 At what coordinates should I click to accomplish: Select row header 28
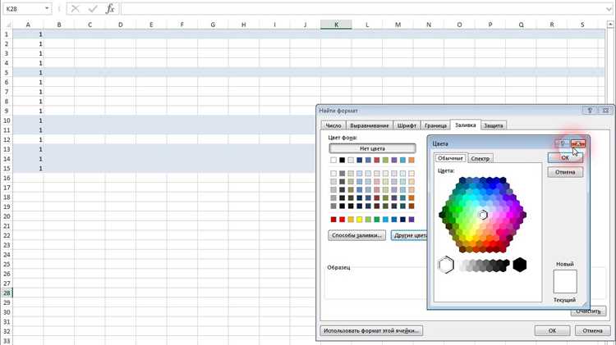[x=7, y=293]
